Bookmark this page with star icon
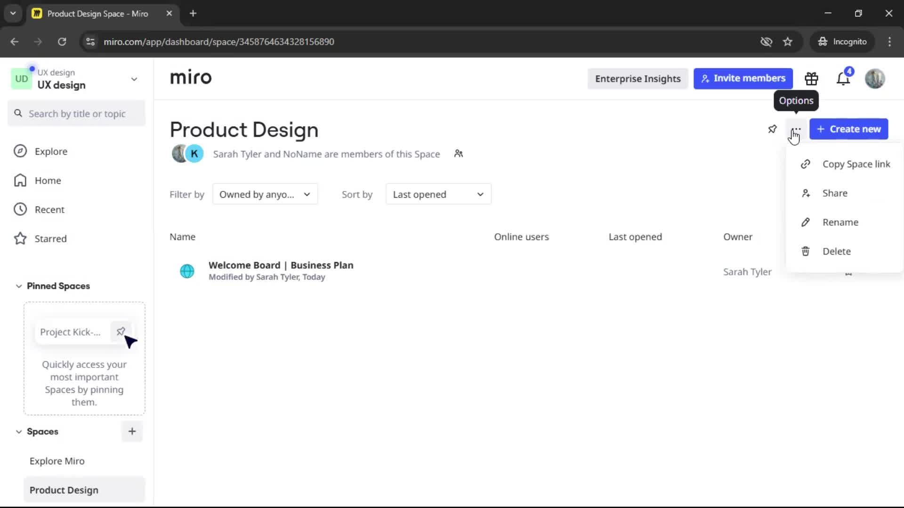The height and width of the screenshot is (508, 904). point(788,42)
